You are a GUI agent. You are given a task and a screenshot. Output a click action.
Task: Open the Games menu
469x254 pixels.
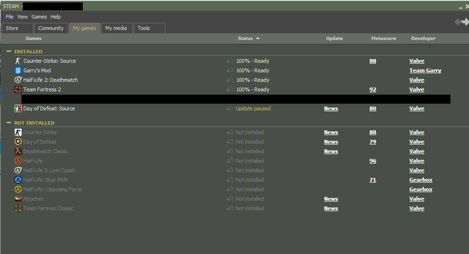tap(39, 17)
